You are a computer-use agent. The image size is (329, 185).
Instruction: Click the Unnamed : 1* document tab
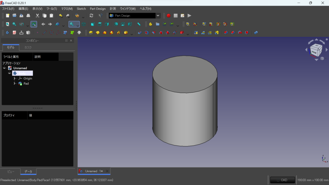[94, 171]
